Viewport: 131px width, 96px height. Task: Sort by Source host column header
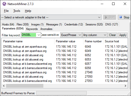(115, 41)
